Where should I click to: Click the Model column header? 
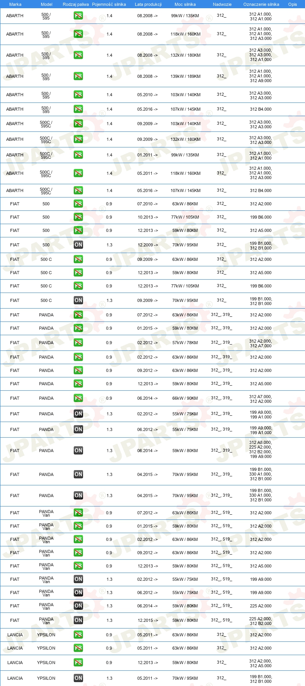(x=46, y=4)
